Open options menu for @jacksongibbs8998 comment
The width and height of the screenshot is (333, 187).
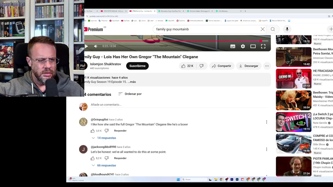click(x=266, y=149)
